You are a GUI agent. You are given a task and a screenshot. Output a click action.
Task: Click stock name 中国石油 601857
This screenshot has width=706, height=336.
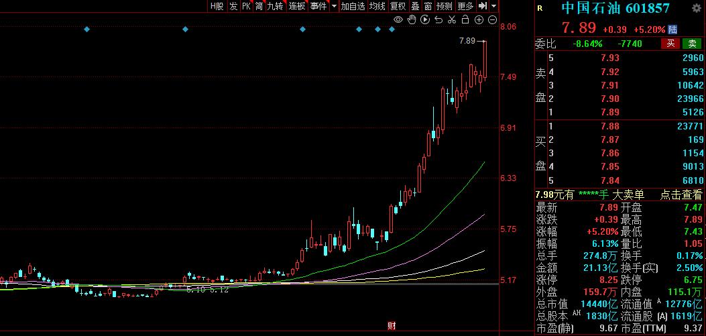coord(615,8)
